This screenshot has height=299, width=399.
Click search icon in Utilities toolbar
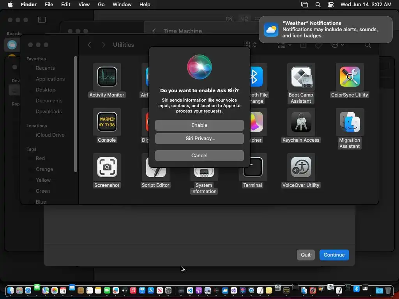click(x=368, y=45)
